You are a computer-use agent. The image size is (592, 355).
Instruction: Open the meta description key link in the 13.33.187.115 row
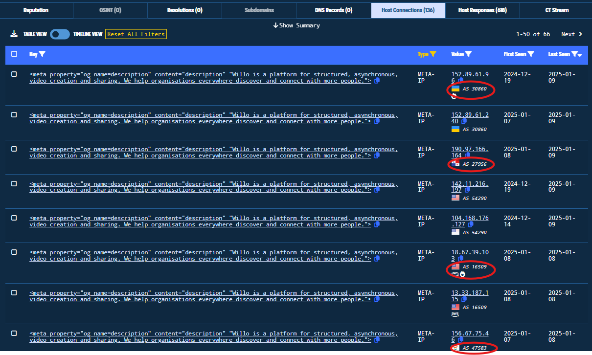tap(214, 296)
